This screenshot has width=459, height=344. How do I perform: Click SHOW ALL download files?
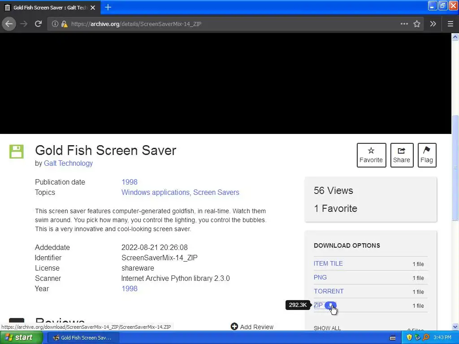(327, 328)
